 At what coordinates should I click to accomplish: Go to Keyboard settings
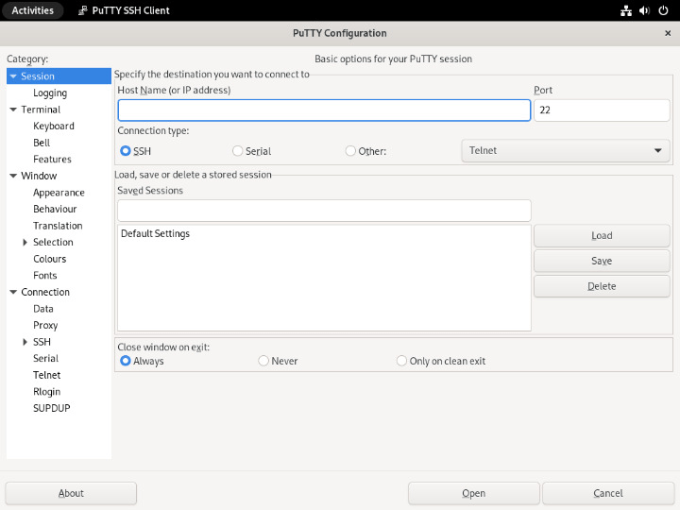coord(54,127)
